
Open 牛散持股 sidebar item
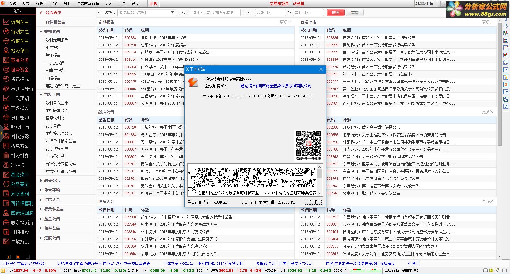18,242
